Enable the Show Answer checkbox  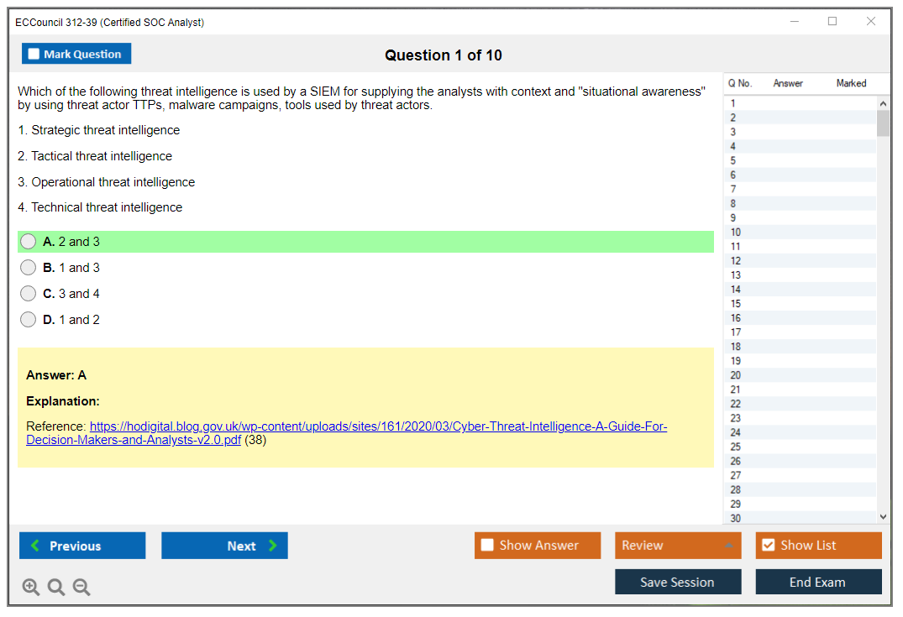487,546
